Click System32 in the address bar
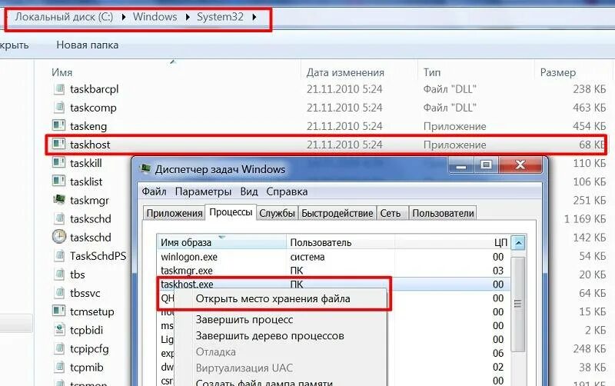The image size is (615, 386). (220, 17)
